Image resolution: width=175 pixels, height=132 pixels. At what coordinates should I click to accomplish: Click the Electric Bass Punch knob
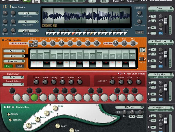pyautogui.click(x=37, y=119)
